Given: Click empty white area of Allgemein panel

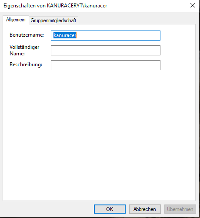Looking at the screenshot, I should point(99,131).
